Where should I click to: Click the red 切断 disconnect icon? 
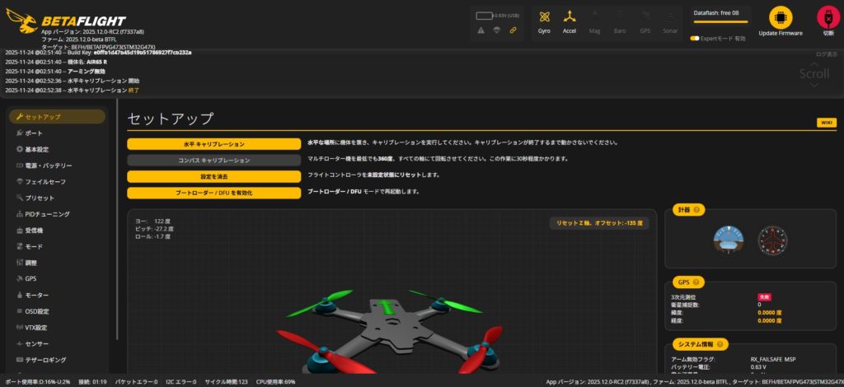[x=827, y=17]
